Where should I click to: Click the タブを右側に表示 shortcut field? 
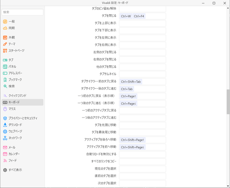[x=143, y=45]
